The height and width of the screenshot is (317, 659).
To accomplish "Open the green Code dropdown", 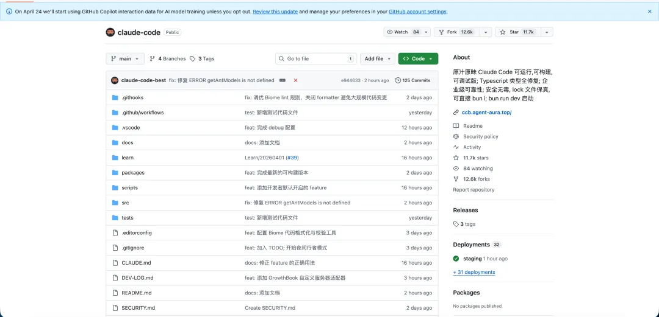I will point(418,58).
